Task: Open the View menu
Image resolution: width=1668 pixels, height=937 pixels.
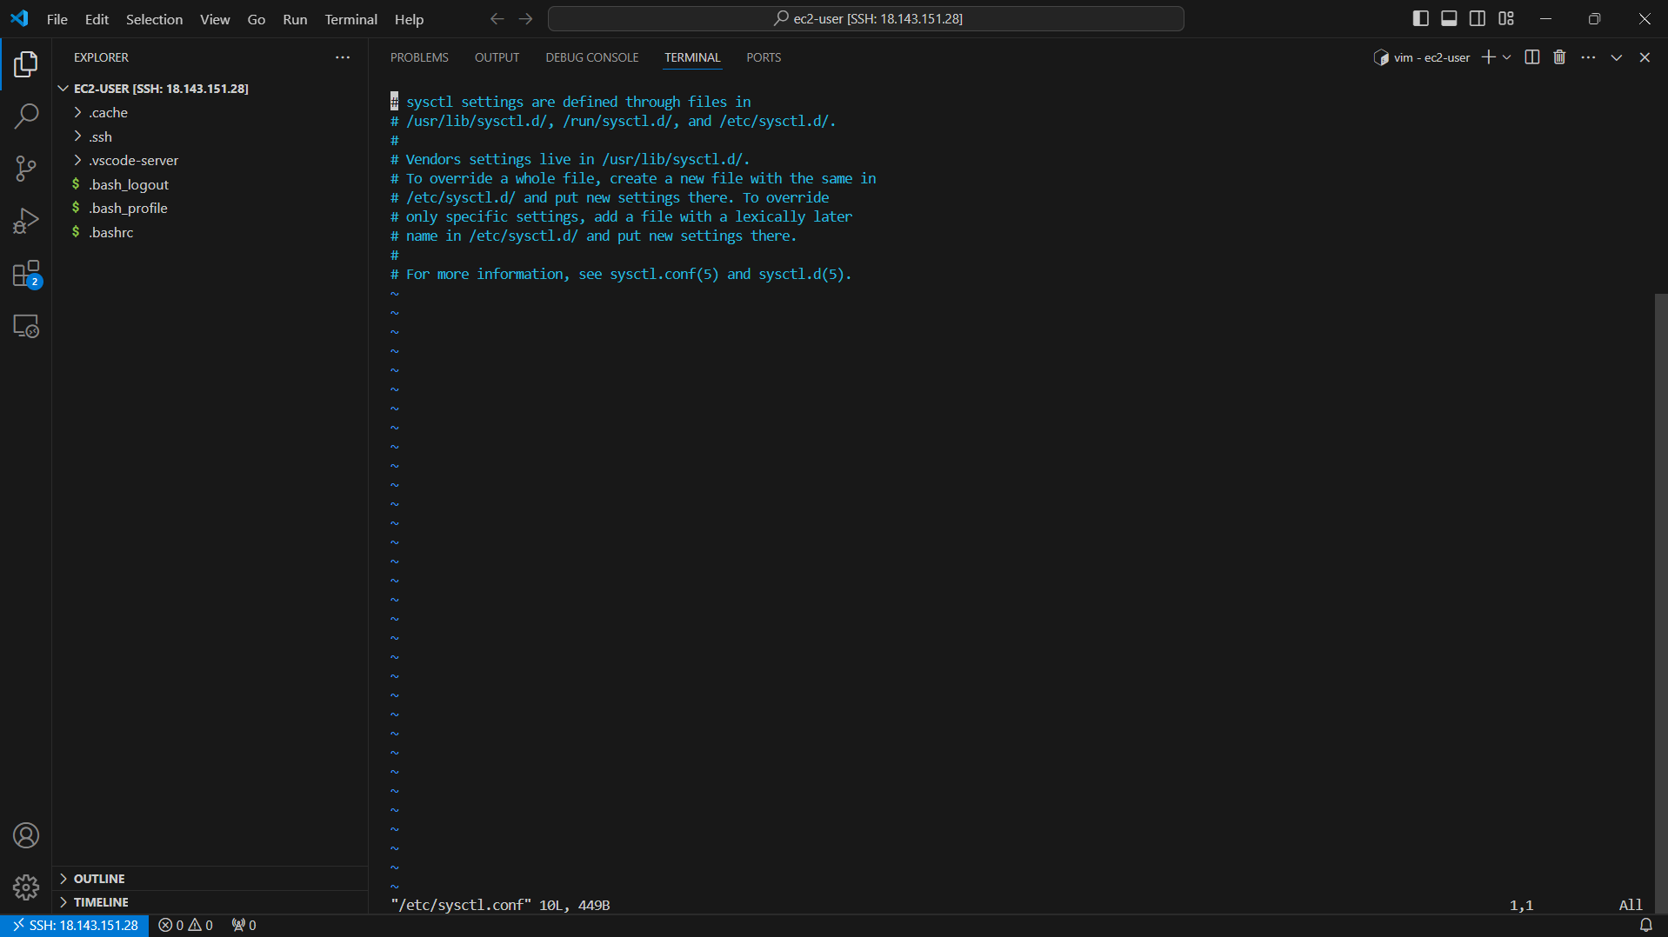Action: 215,19
